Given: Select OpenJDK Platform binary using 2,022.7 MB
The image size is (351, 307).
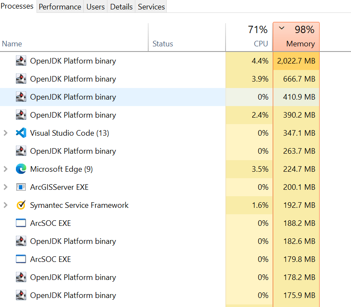Looking at the screenshot, I should (x=73, y=61).
